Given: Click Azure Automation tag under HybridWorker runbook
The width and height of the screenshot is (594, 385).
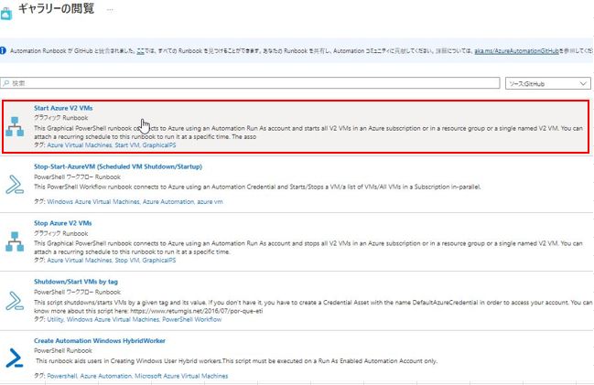Looking at the screenshot, I should pyautogui.click(x=106, y=376).
